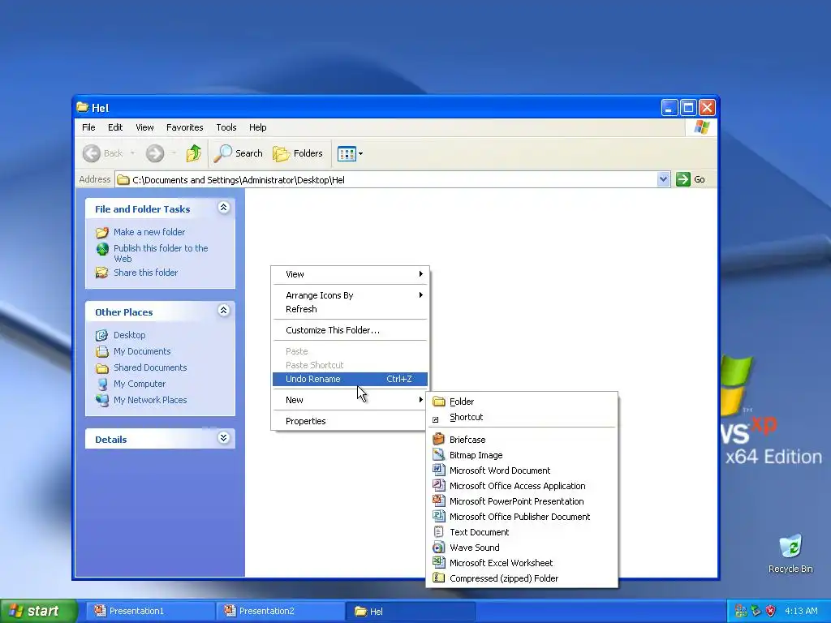
Task: Collapse the Other Places panel
Action: (x=224, y=311)
